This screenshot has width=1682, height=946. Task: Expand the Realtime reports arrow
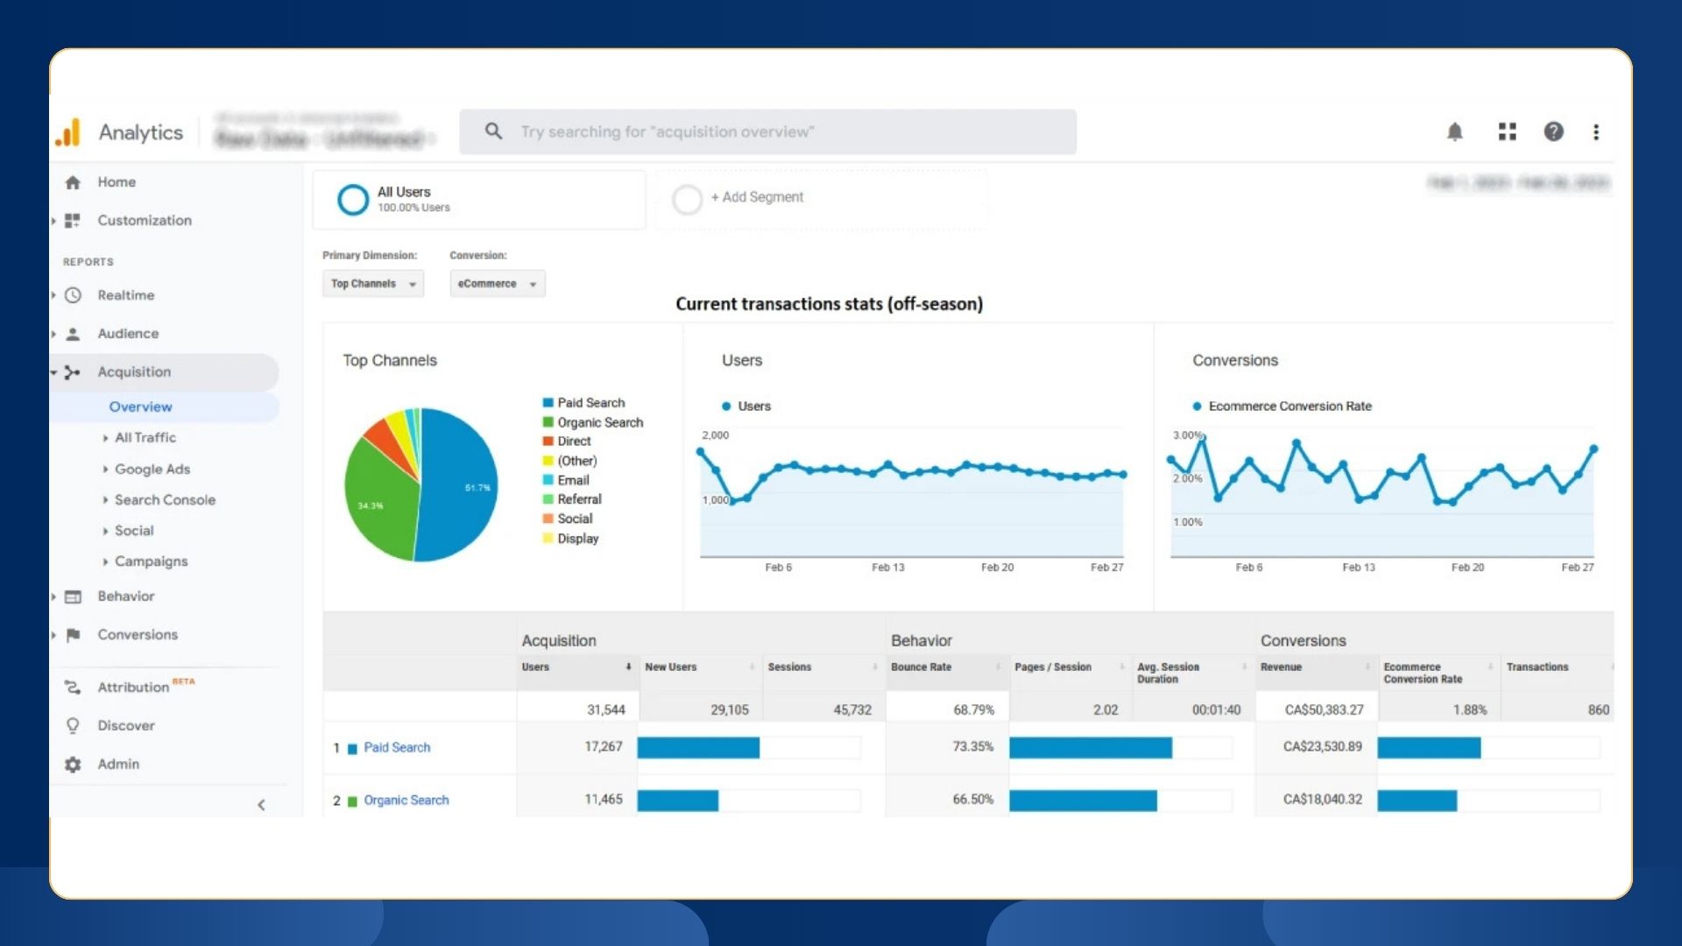tap(53, 295)
